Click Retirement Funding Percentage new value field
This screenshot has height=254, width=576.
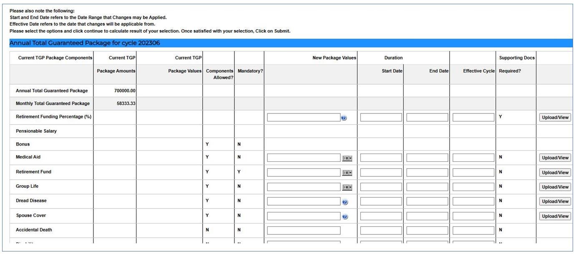pyautogui.click(x=304, y=118)
